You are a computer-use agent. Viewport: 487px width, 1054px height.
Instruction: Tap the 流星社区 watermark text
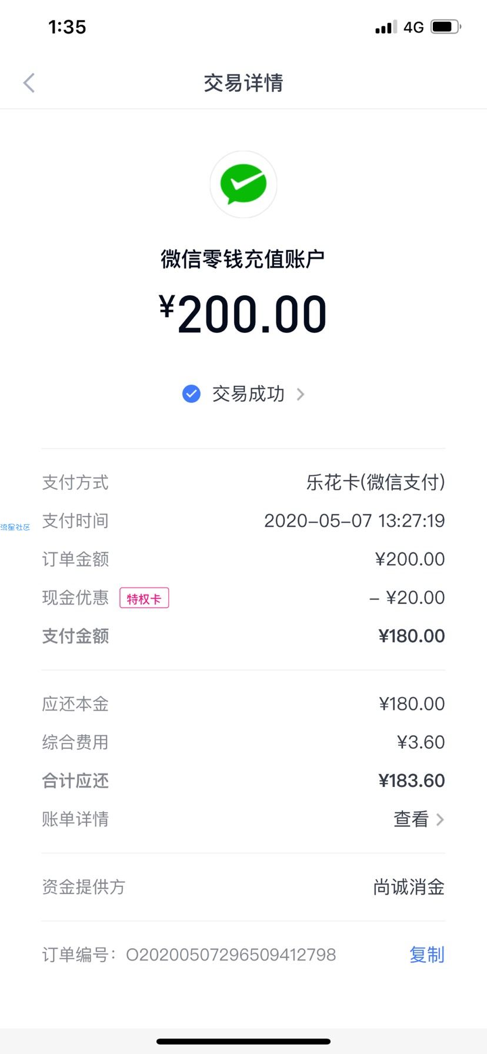(15, 527)
